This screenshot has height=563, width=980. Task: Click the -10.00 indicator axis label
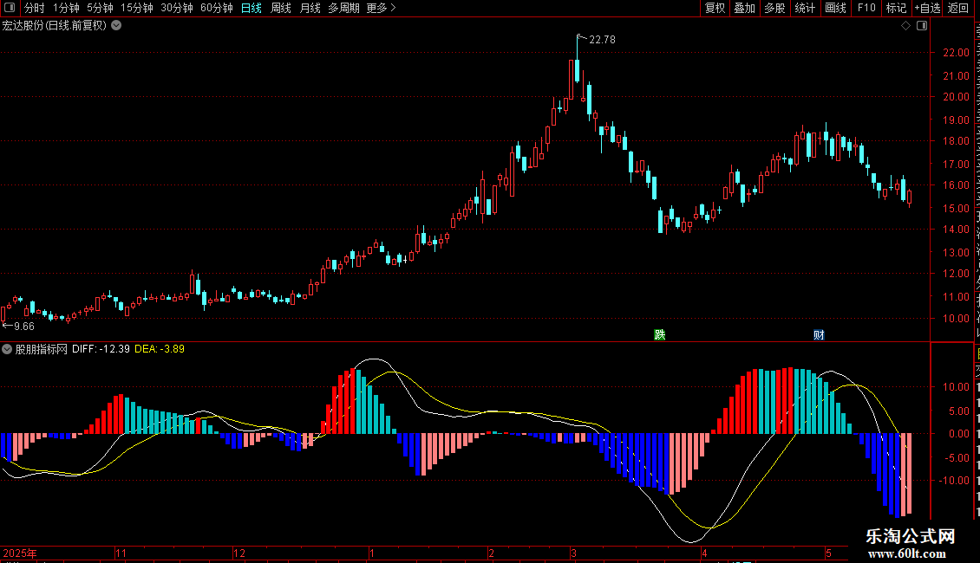tap(954, 481)
